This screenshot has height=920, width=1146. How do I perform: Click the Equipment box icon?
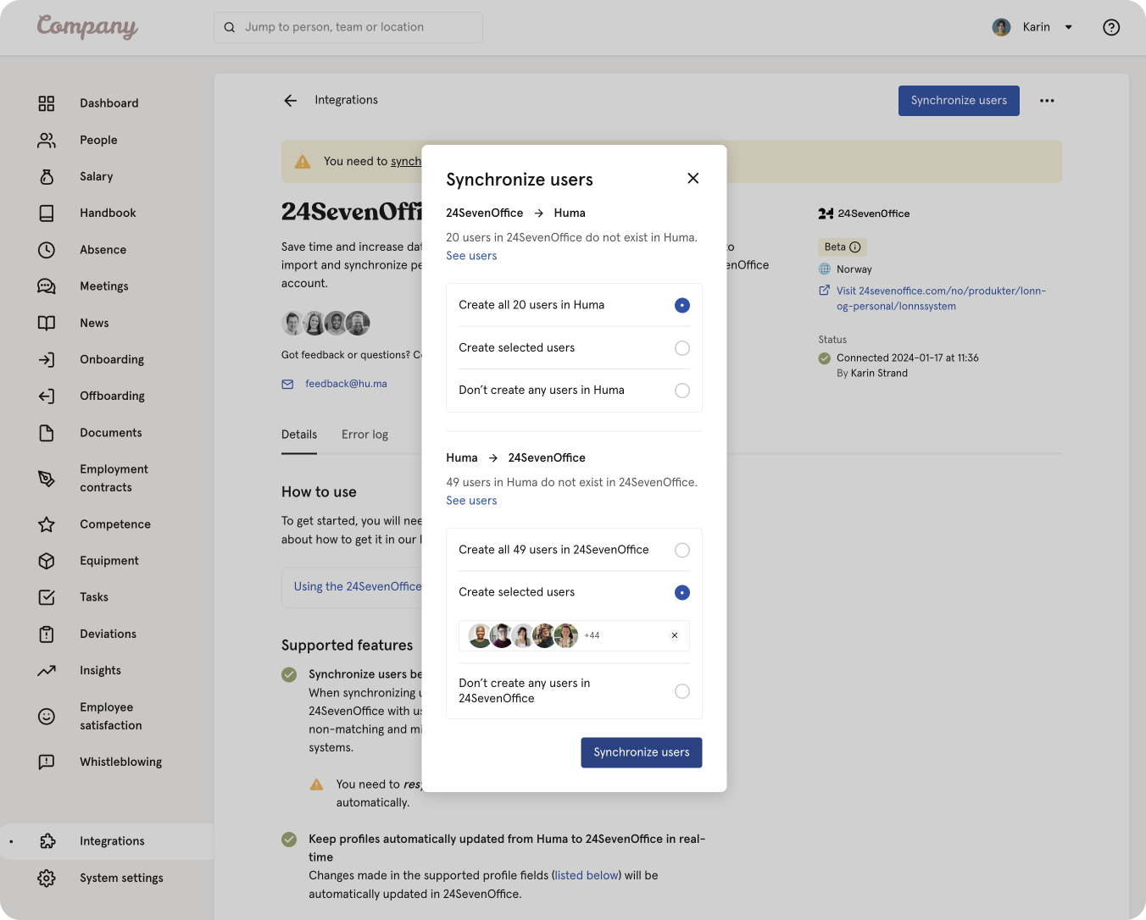[x=47, y=561]
